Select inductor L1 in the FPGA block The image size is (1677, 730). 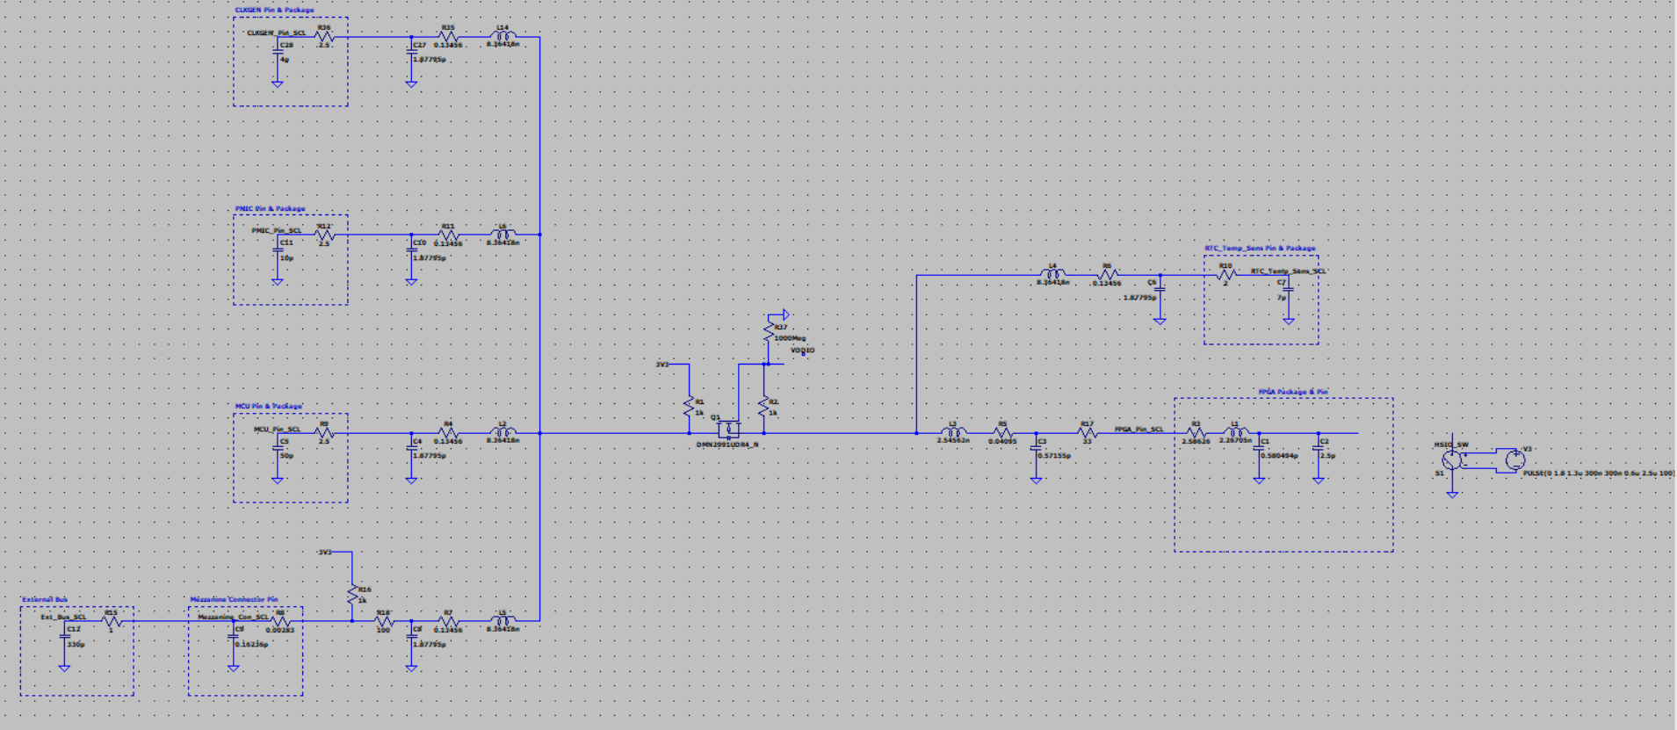coord(1236,432)
